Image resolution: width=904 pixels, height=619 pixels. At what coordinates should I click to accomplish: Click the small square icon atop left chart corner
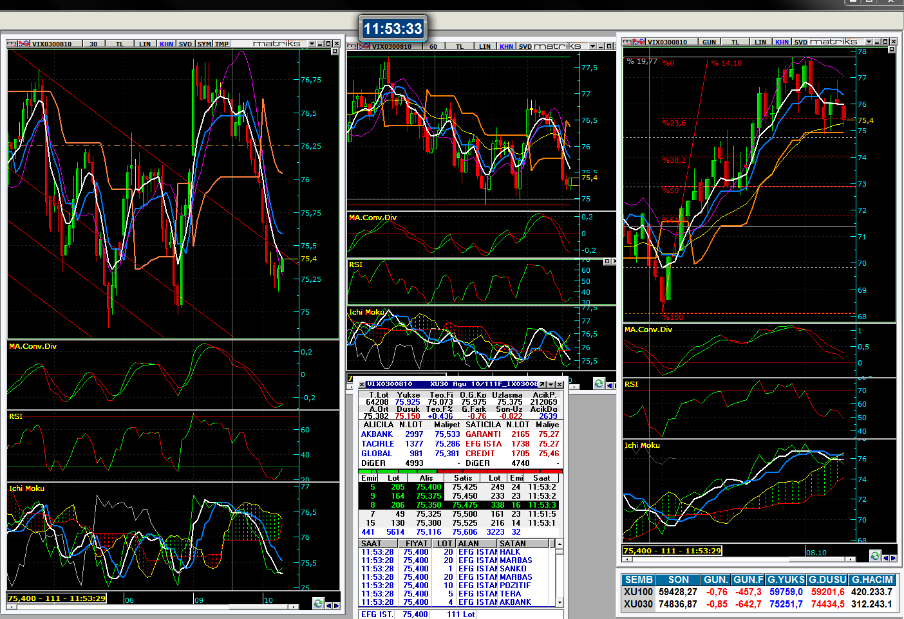pos(334,51)
